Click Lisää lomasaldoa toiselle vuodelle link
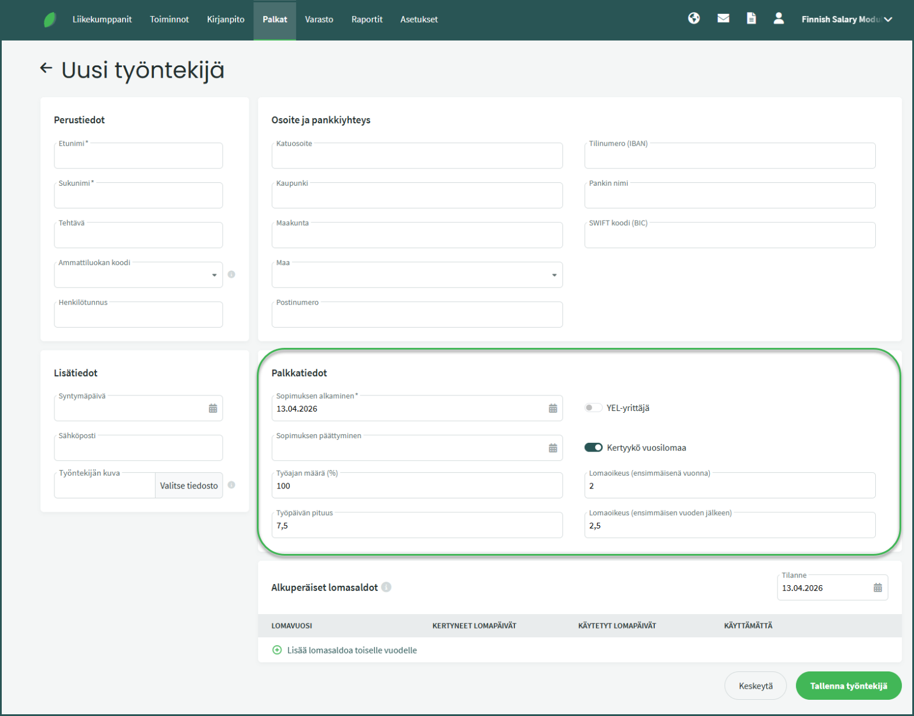Viewport: 914px width, 716px height. click(x=352, y=650)
